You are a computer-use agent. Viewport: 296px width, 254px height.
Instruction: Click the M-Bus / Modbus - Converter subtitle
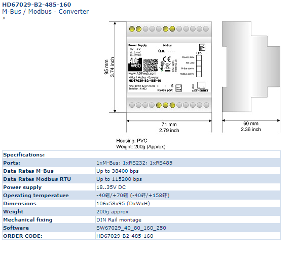(x=45, y=12)
